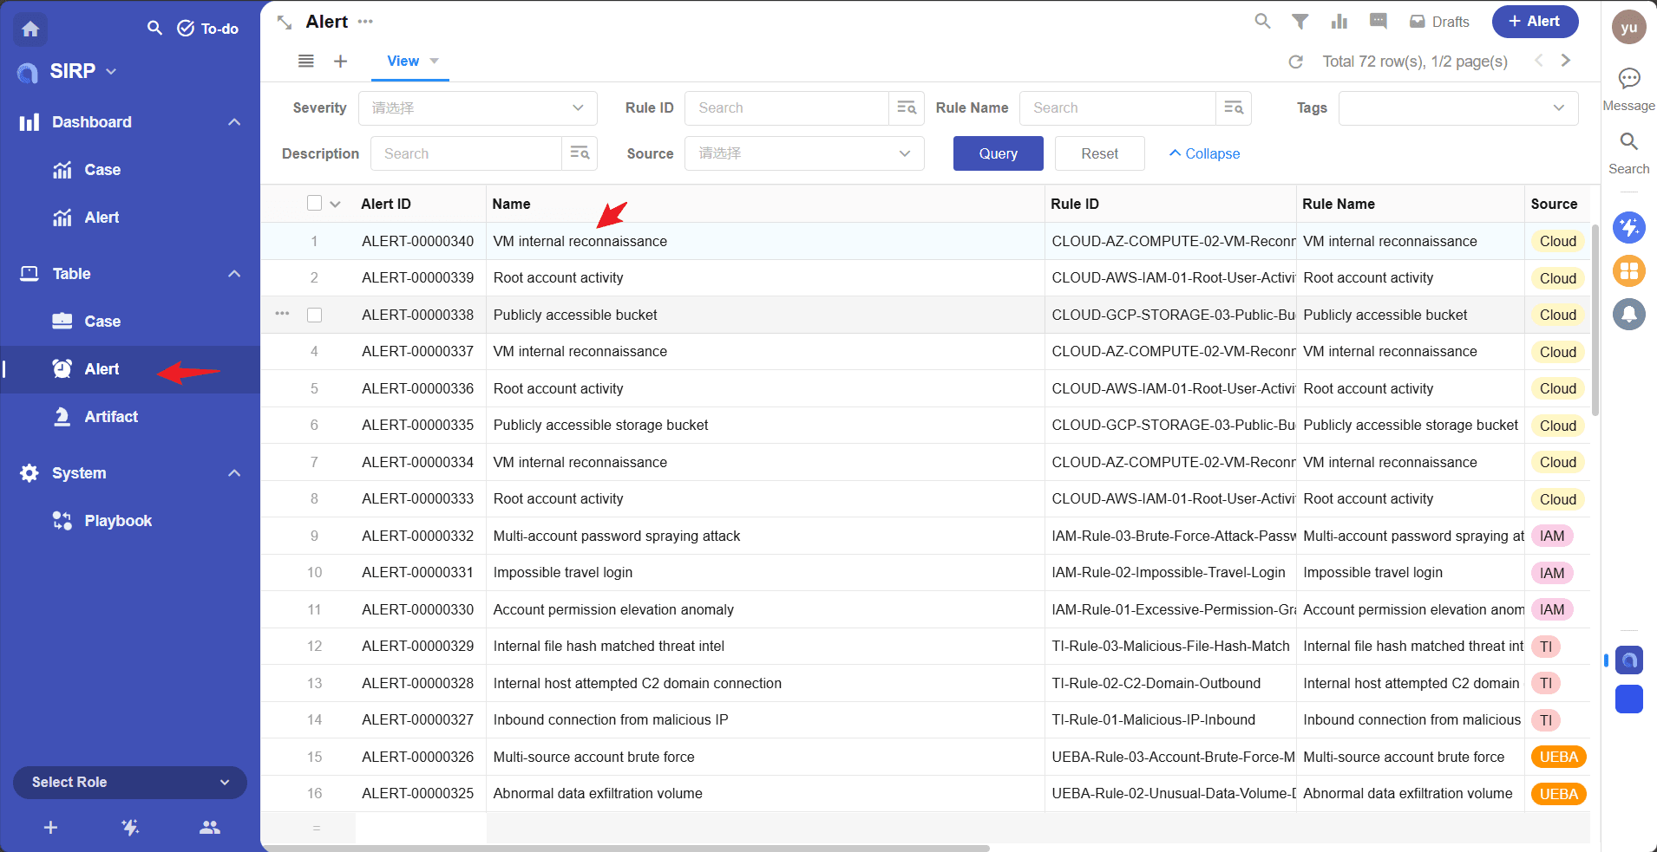
Task: Open Playbook in the System menu
Action: point(118,521)
